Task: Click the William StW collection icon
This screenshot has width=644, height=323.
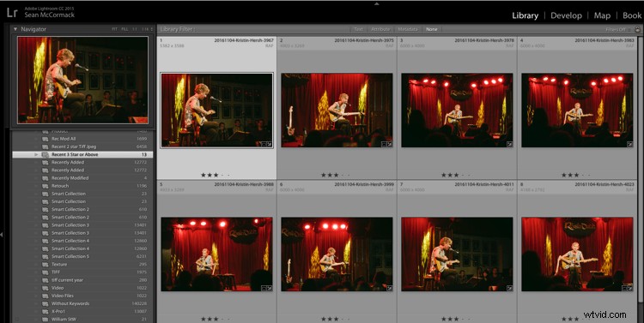Action: (x=46, y=320)
